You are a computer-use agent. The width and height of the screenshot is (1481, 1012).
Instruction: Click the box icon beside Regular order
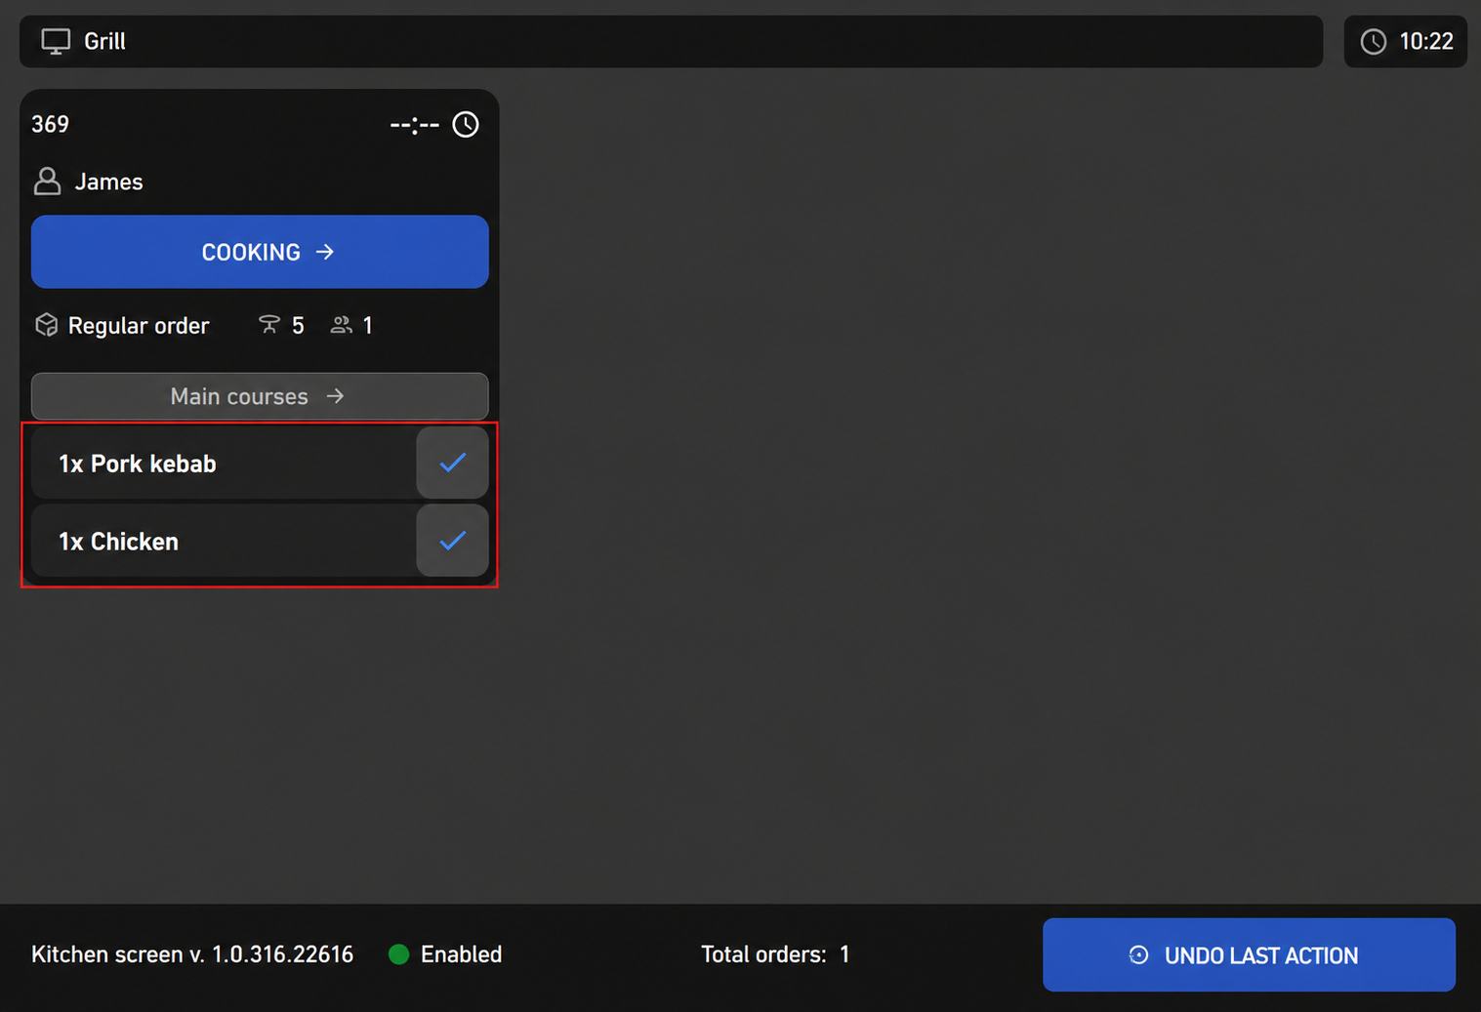[47, 325]
